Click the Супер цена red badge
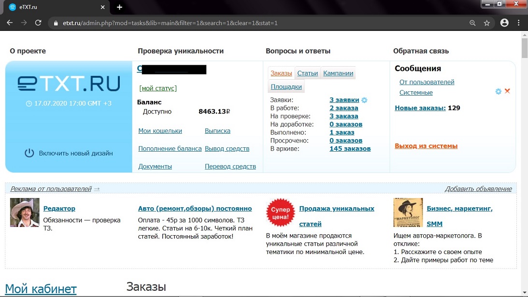 click(280, 212)
